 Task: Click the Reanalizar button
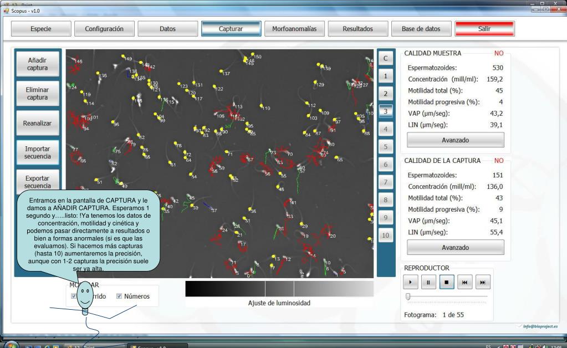click(x=37, y=123)
